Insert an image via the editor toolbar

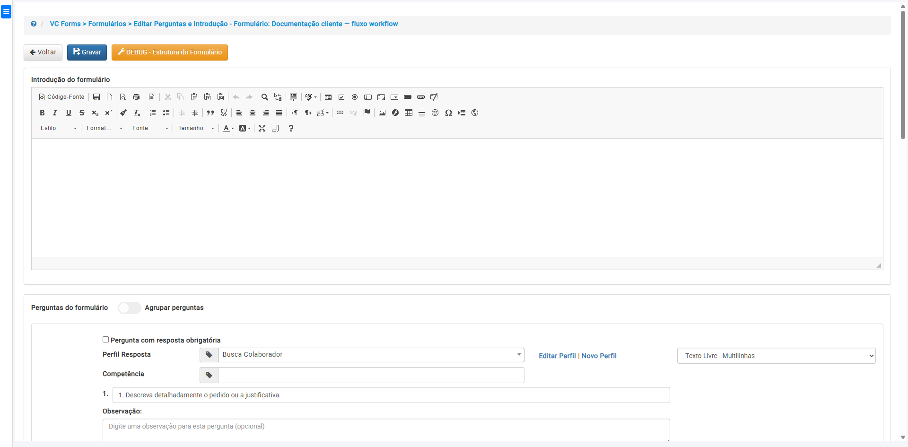tap(382, 113)
